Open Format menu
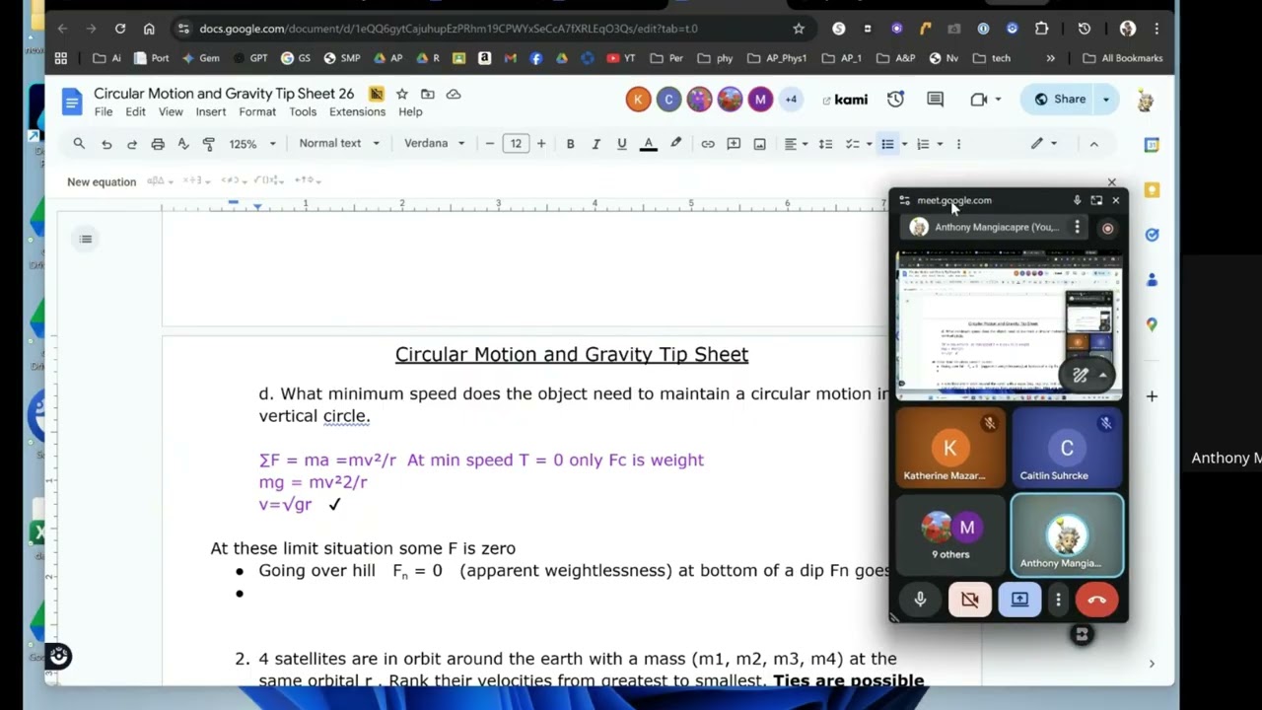1262x710 pixels. [257, 111]
